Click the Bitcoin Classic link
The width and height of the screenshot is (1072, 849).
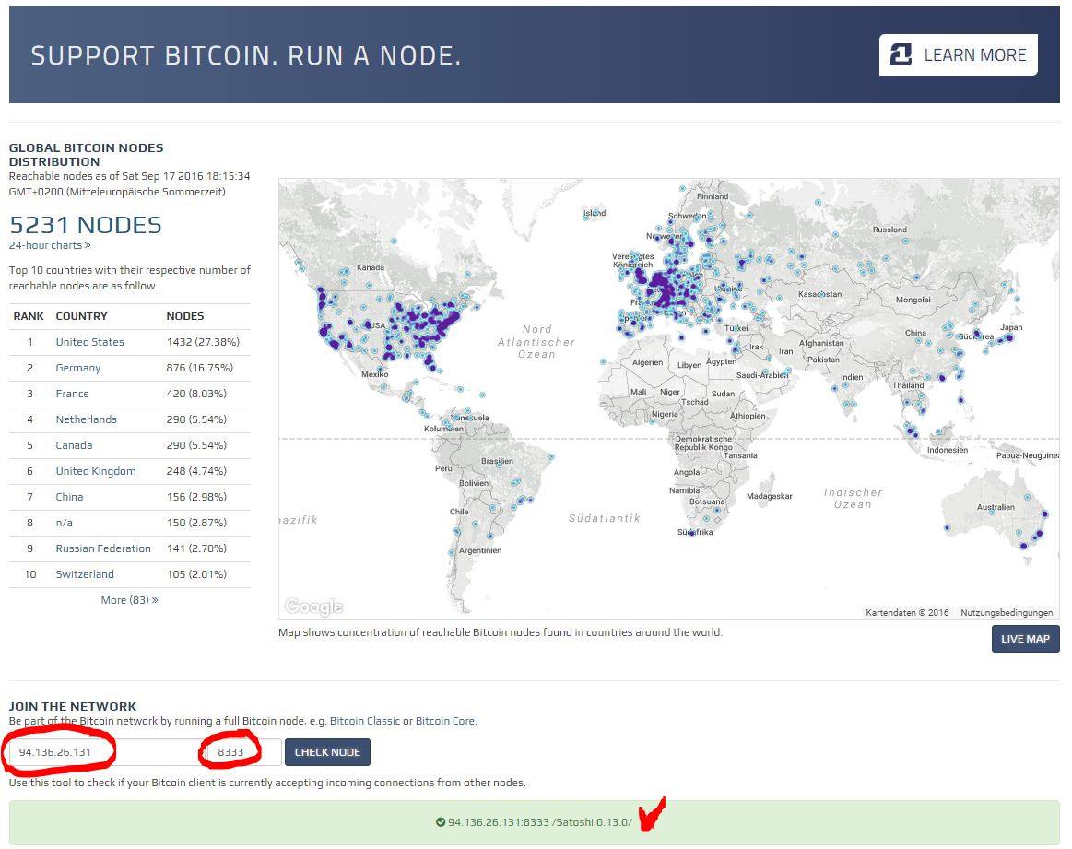coord(364,721)
